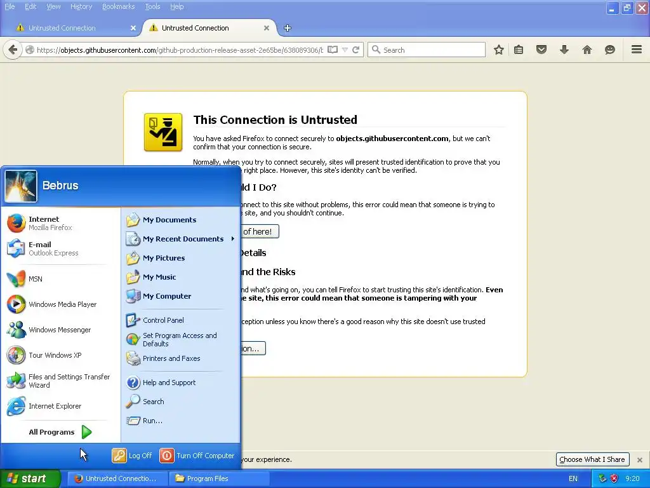Open the URL history dropdown arrow
Image resolution: width=650 pixels, height=488 pixels.
click(x=345, y=50)
